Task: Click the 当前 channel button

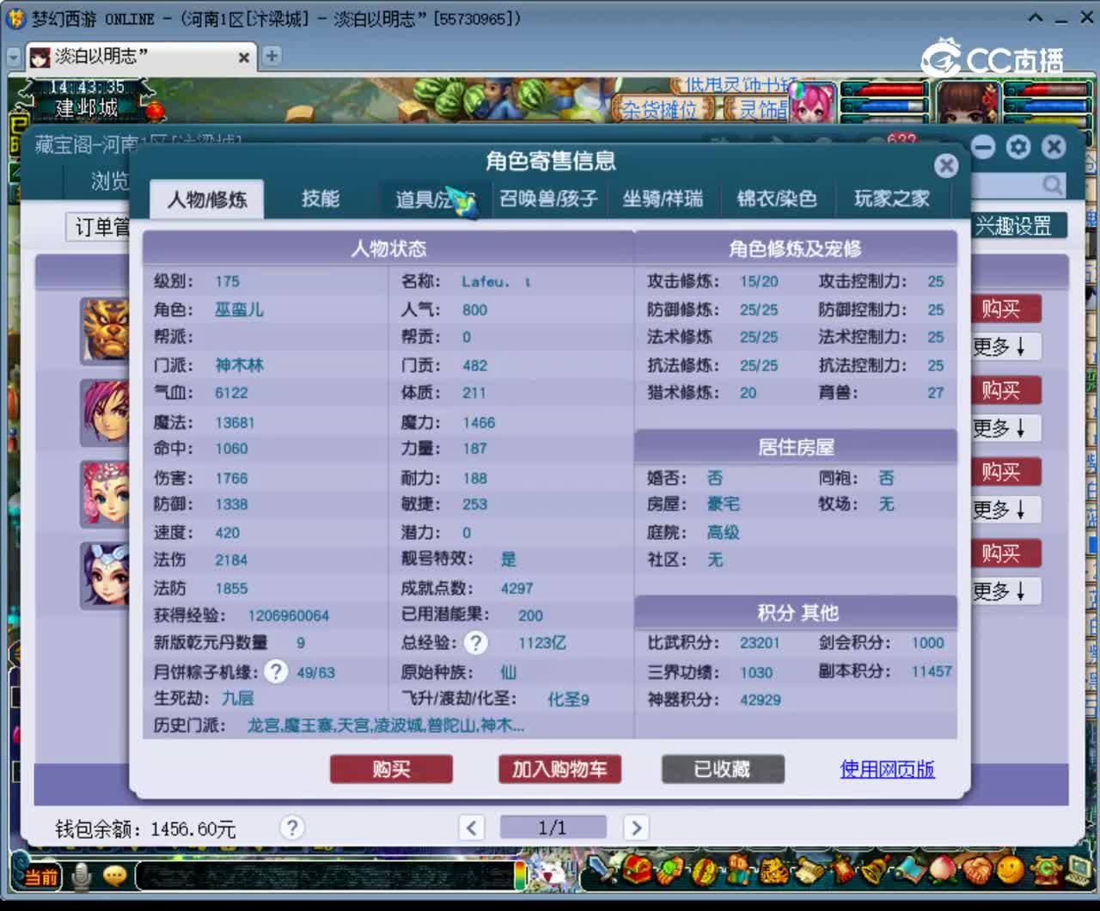Action: pyautogui.click(x=40, y=877)
